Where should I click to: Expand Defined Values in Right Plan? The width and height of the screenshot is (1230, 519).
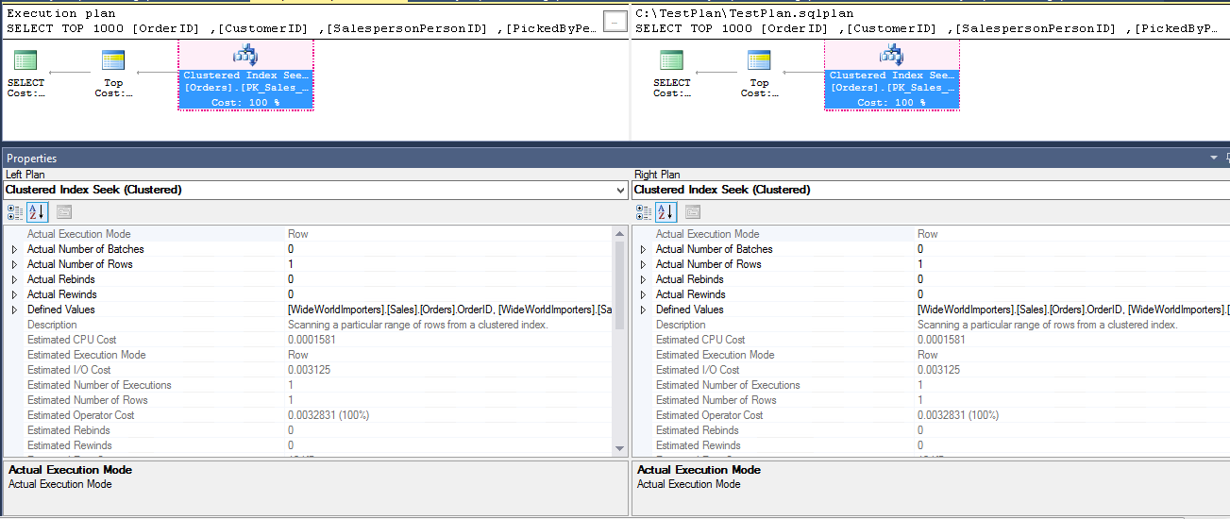click(x=643, y=310)
